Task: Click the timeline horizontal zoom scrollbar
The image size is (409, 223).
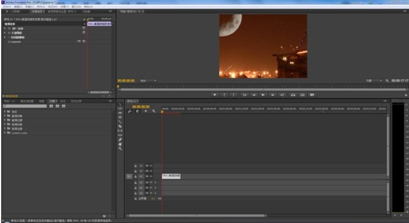Action: [x=196, y=215]
